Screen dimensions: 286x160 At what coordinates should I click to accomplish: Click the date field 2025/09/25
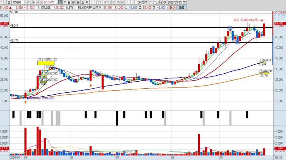(175, 2)
